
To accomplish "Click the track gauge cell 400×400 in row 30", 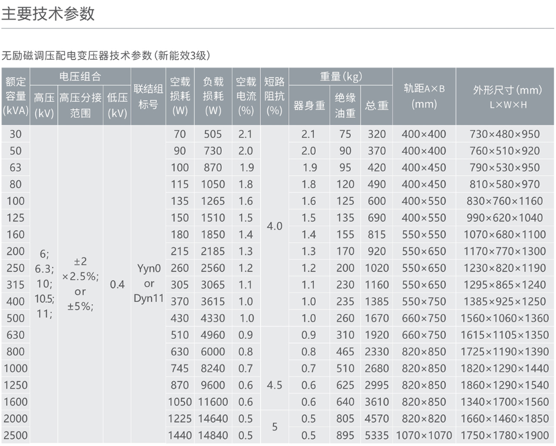I will click(x=424, y=134).
